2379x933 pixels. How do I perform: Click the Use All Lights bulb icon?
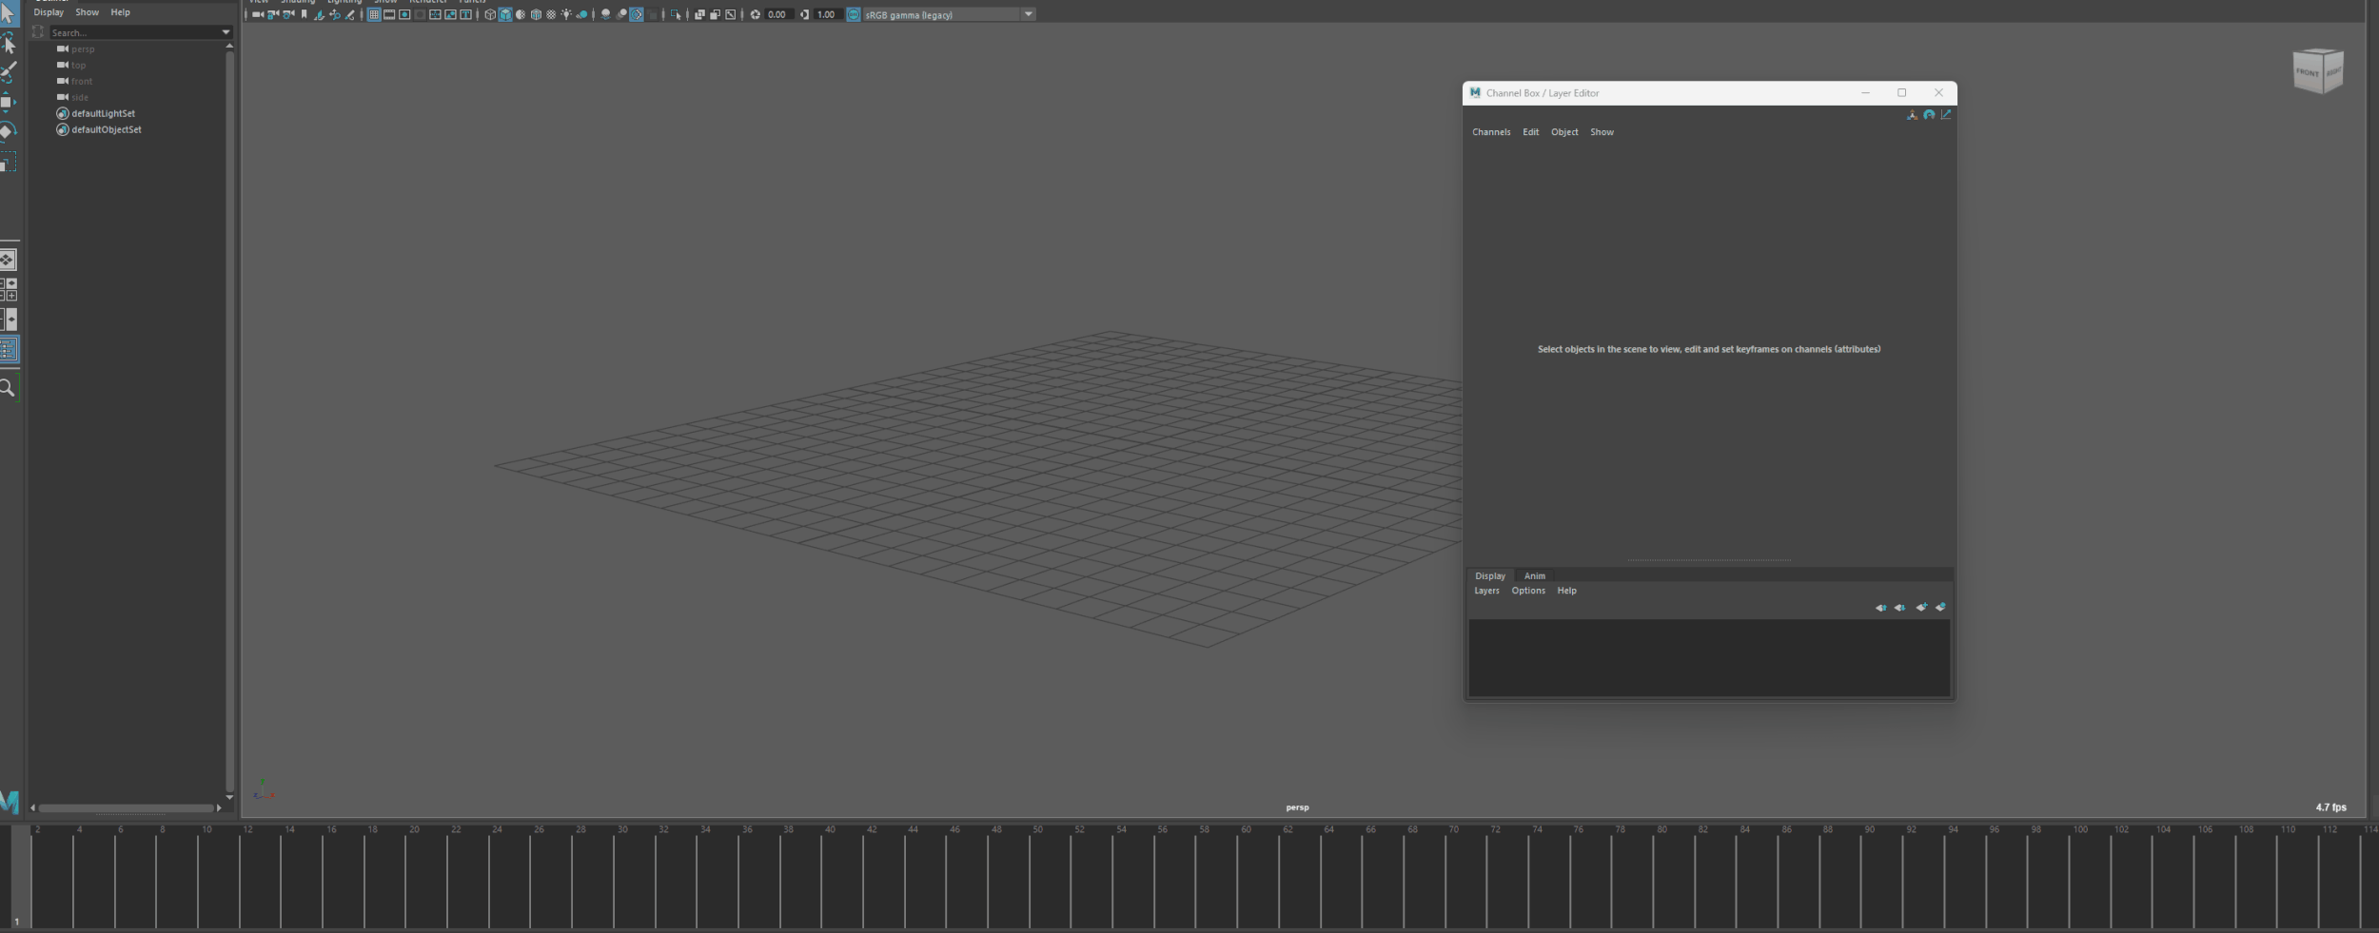click(566, 14)
